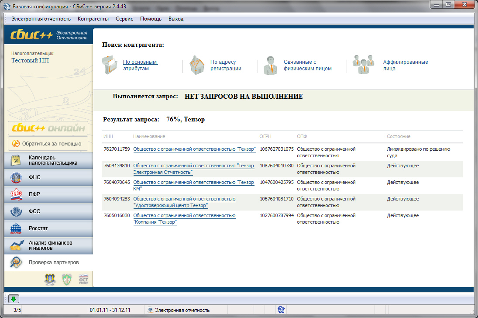The width and height of the screenshot is (478, 318).
Task: Click the house icon for registration address search
Action: (197, 65)
